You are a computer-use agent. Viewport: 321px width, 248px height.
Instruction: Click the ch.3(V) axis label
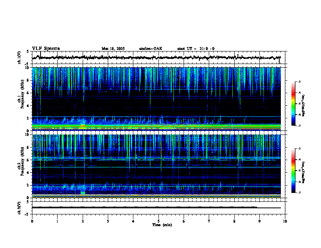(x=19, y=208)
